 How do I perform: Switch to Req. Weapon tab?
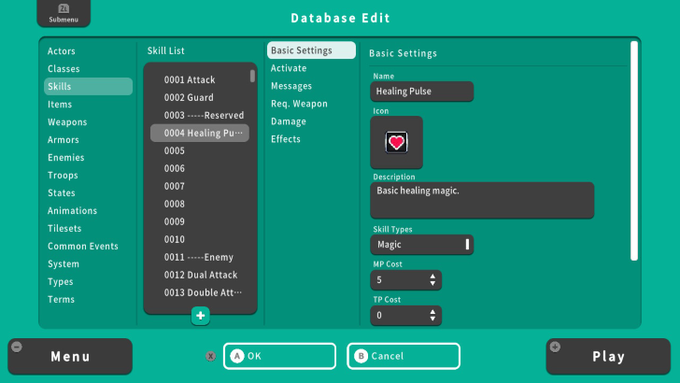click(311, 104)
